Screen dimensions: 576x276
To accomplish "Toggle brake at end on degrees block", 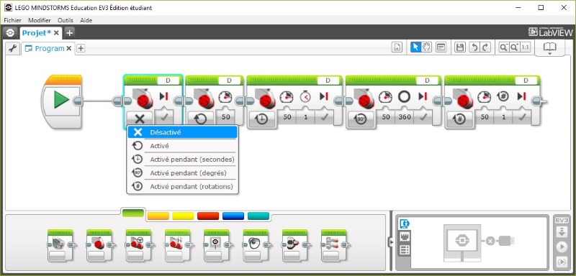I will click(423, 118).
